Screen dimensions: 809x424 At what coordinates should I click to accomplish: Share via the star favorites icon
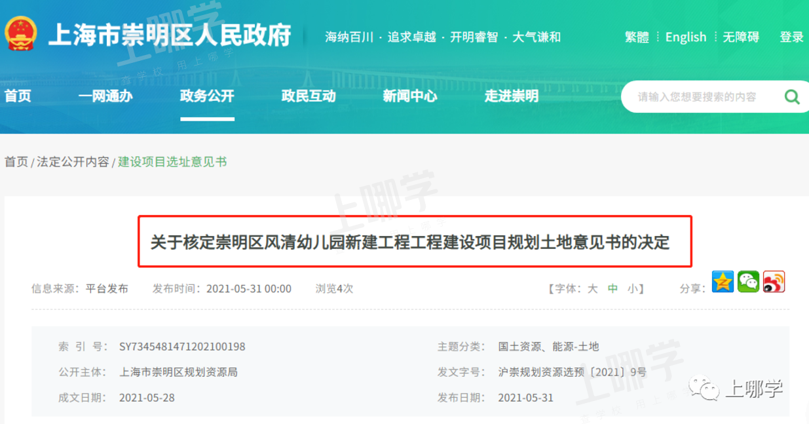point(723,282)
